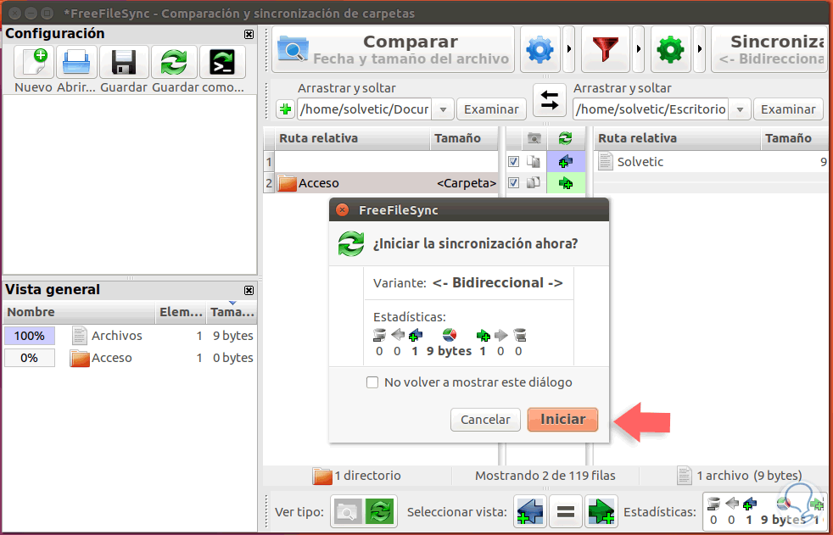Expand arrow next to blue gear
The width and height of the screenshot is (833, 535).
[x=569, y=49]
